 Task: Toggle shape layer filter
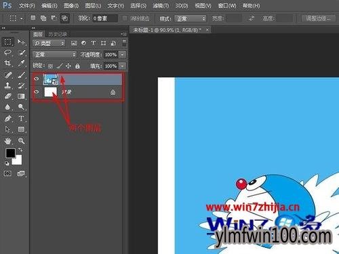(103, 43)
